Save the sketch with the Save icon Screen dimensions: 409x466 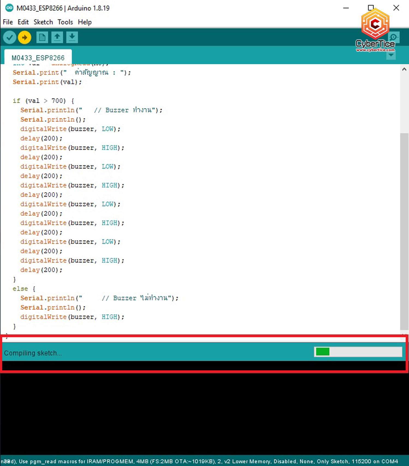click(72, 37)
